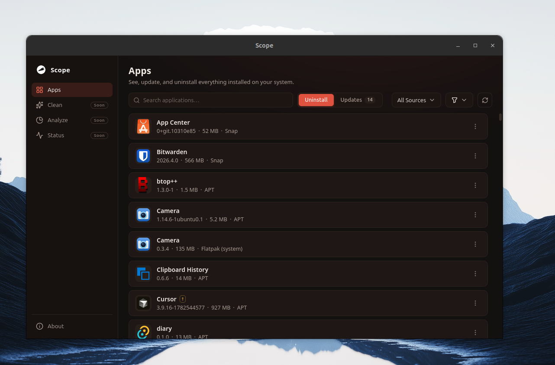
Task: Select the App Center name text
Action: pos(173,123)
